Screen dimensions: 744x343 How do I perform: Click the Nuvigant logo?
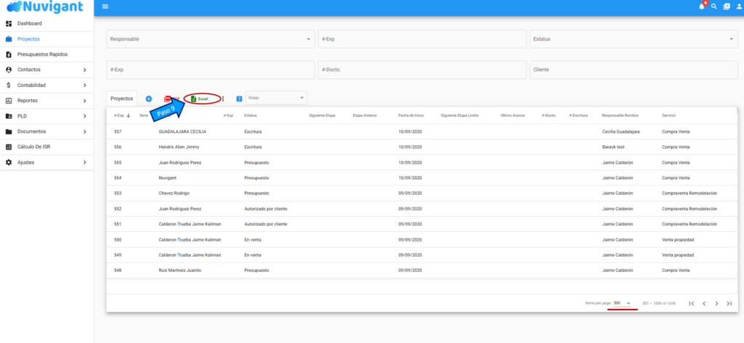(45, 7)
